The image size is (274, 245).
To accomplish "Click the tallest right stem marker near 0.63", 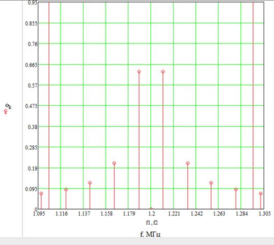I will click(x=163, y=72).
